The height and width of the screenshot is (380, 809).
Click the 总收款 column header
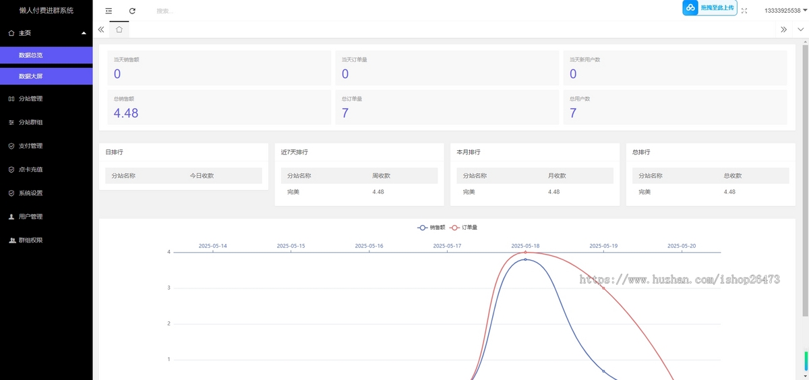tap(733, 176)
